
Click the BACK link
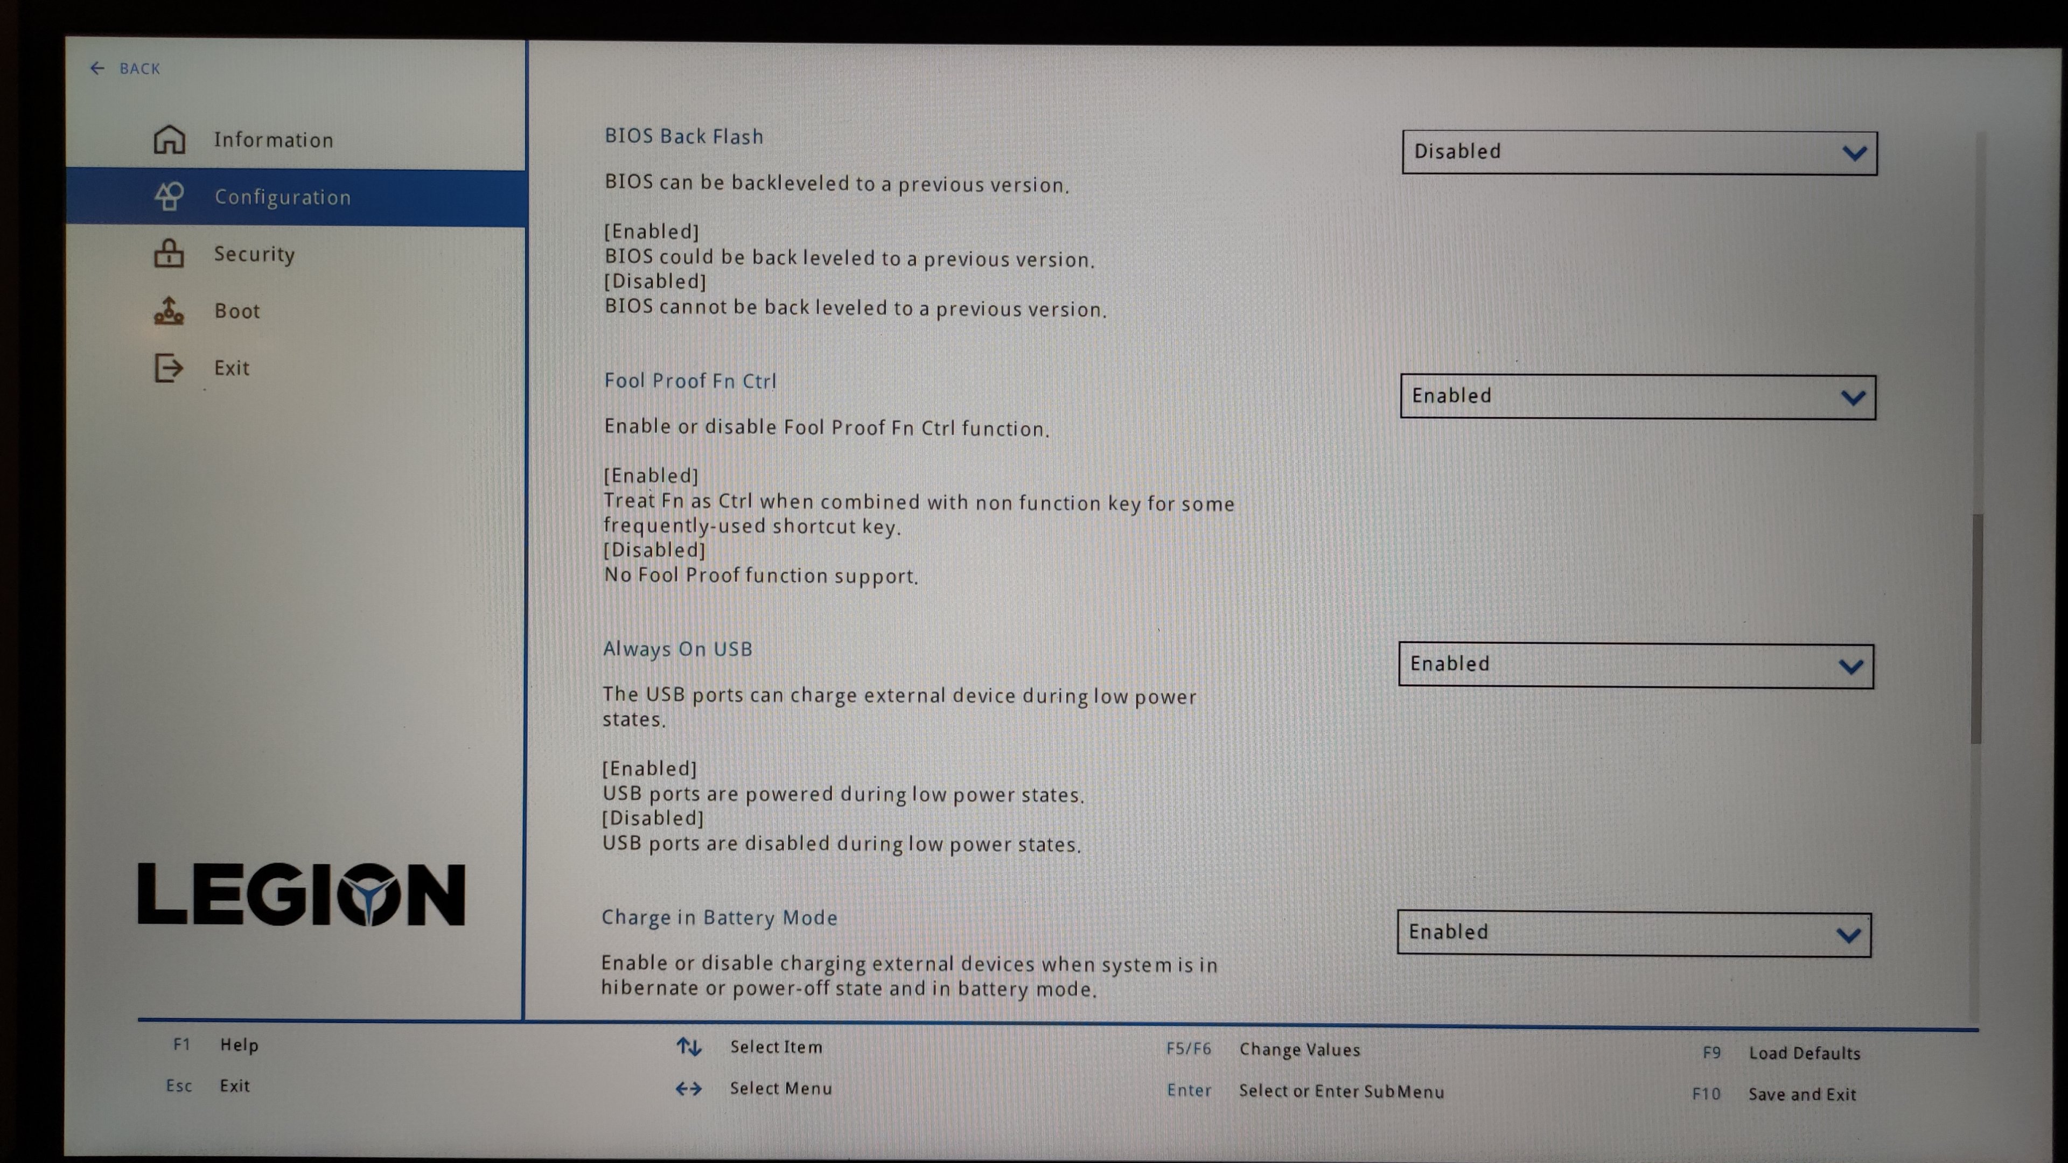139,69
